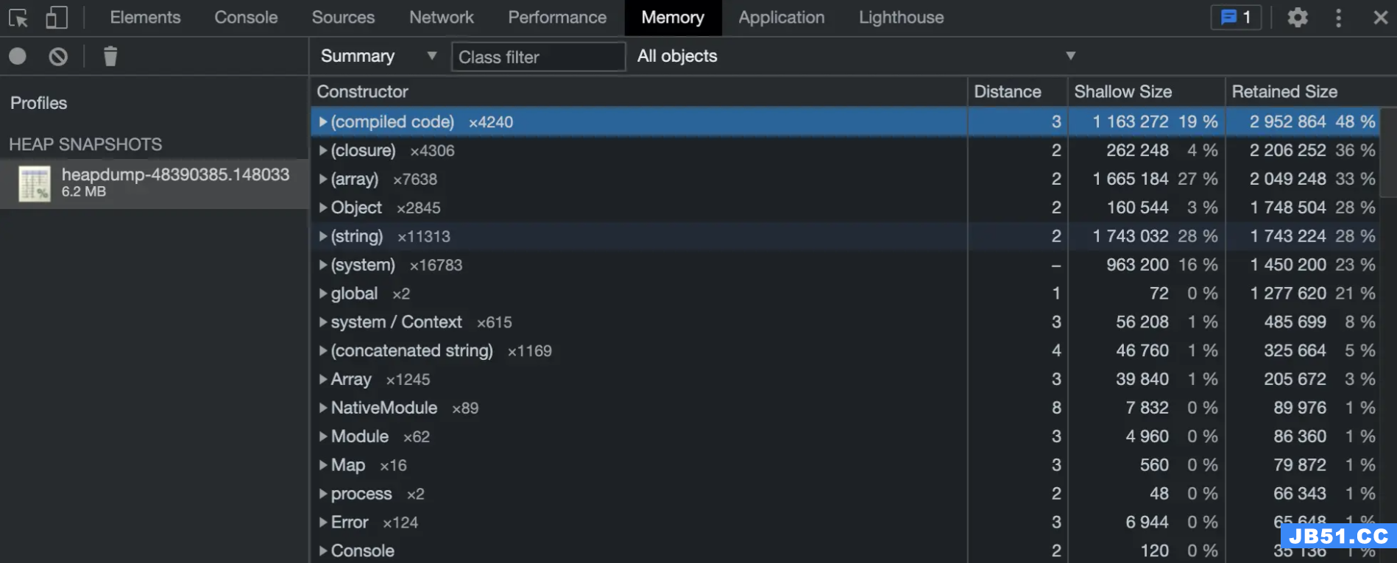The width and height of the screenshot is (1397, 563).
Task: Open the issues counter badge showing 1
Action: coord(1236,18)
